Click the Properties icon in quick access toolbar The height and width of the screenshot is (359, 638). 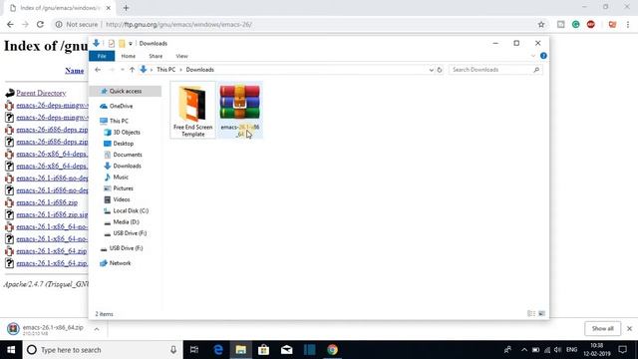(111, 43)
